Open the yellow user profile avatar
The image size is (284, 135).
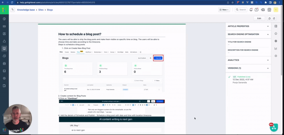click(x=276, y=10)
